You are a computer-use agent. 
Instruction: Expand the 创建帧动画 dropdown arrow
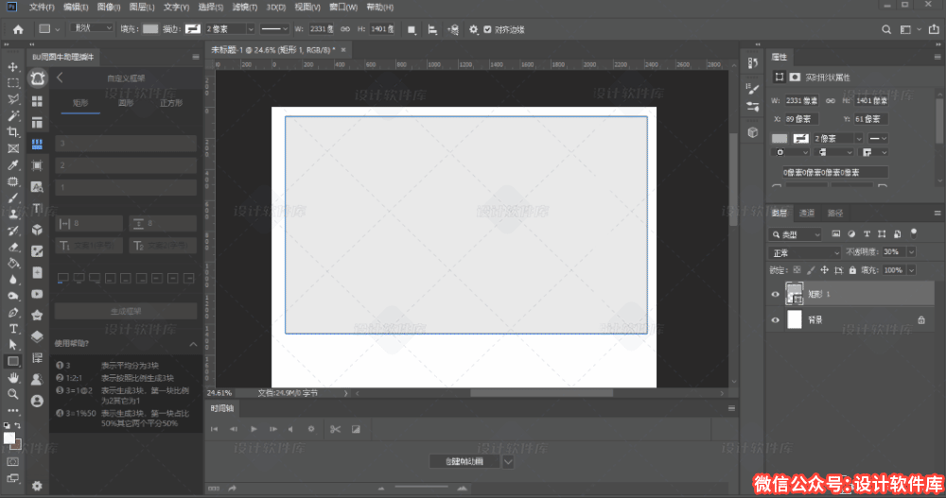[x=508, y=461]
